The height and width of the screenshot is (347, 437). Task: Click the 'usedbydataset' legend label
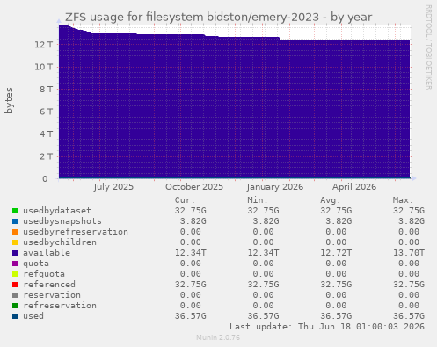[57, 211]
